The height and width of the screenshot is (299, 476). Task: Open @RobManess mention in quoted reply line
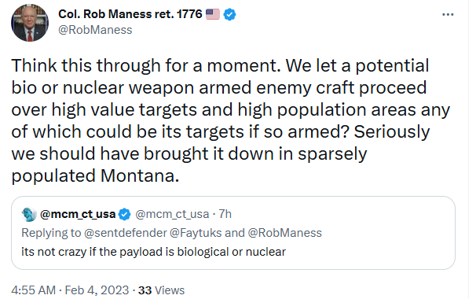(x=285, y=233)
